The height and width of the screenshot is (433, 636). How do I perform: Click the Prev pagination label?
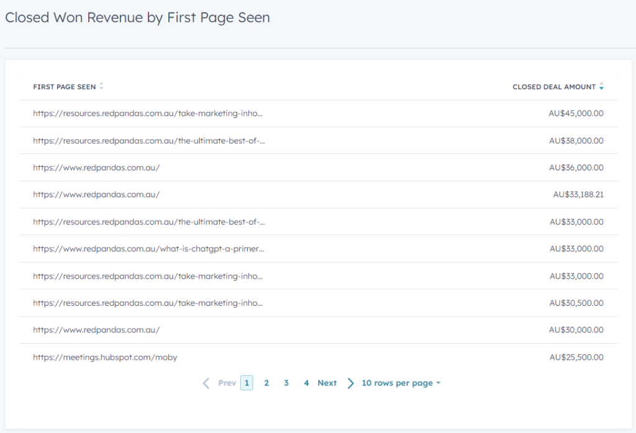click(227, 383)
